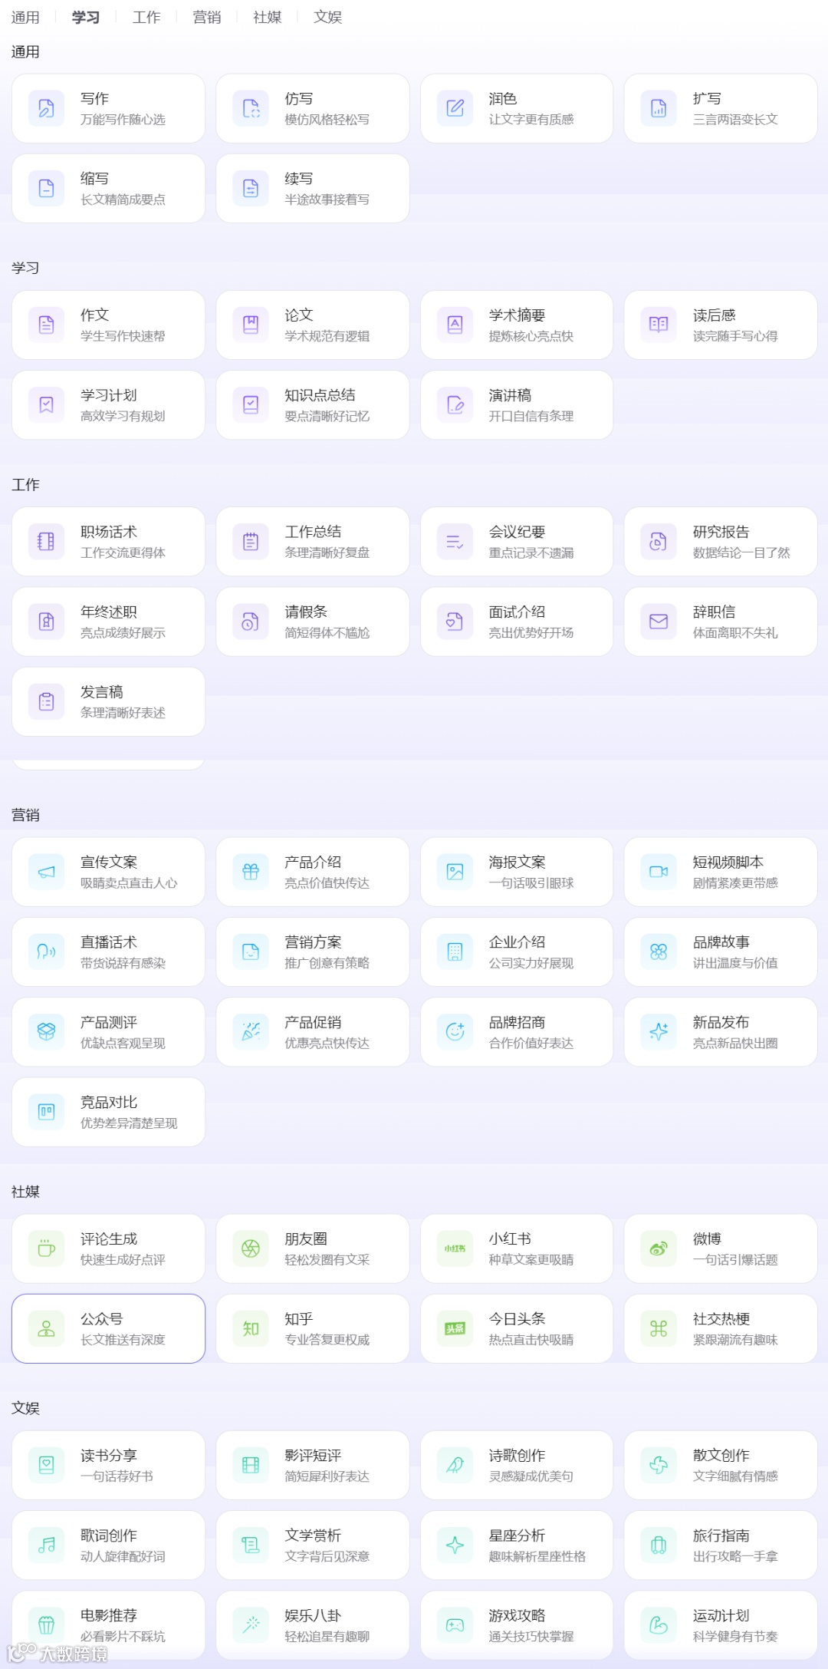Click the 写作 card icon
The height and width of the screenshot is (1669, 828).
47,108
